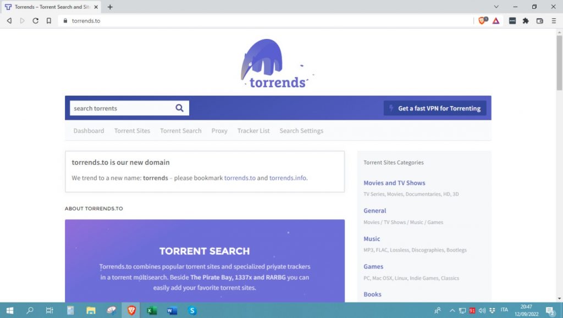Click Get a fast VPN for Torrenting
The image size is (563, 318).
pyautogui.click(x=435, y=108)
